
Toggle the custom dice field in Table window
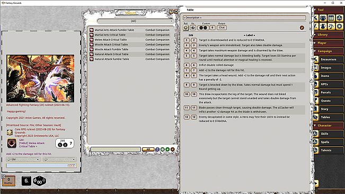(x=203, y=28)
